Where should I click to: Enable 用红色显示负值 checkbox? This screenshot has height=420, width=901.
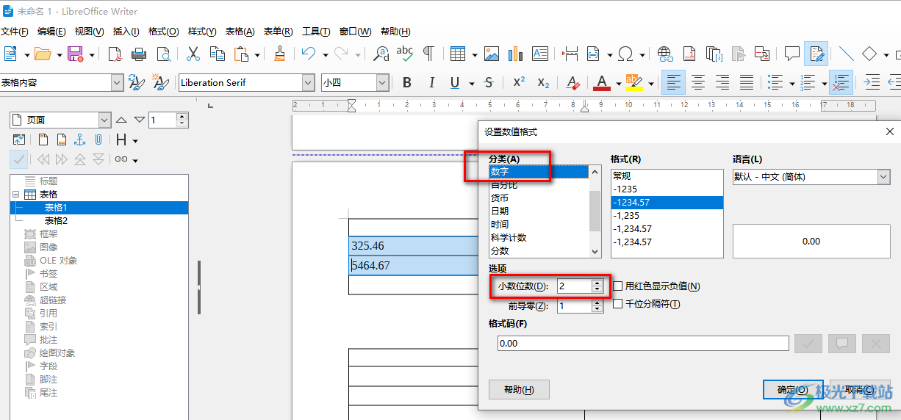tap(617, 286)
